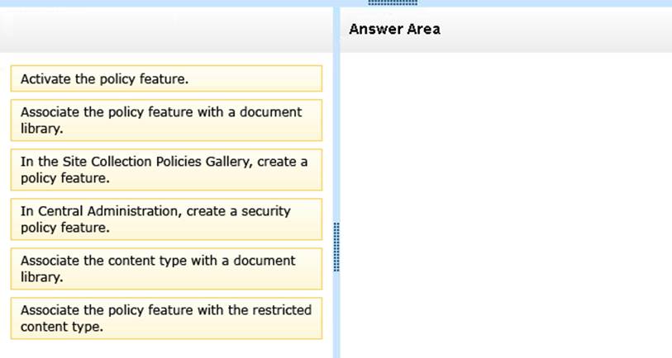The height and width of the screenshot is (358, 672).
Task: Select the step that creates a security policy feature
Action: (166, 219)
